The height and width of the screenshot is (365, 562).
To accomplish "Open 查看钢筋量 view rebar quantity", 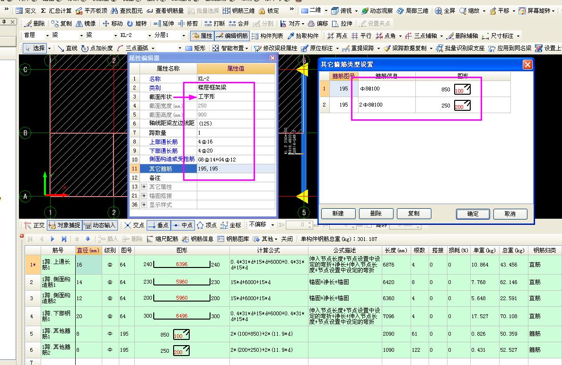I will [165, 11].
